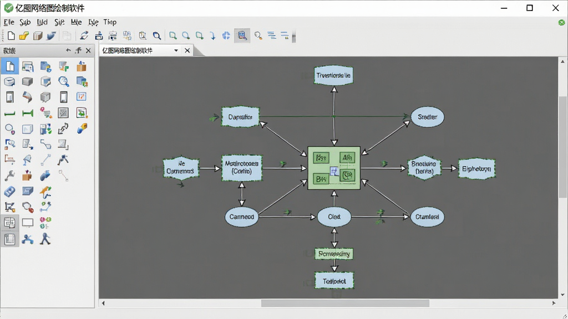
Task: Click the globe magnifier icon in left palette
Action: click(63, 82)
